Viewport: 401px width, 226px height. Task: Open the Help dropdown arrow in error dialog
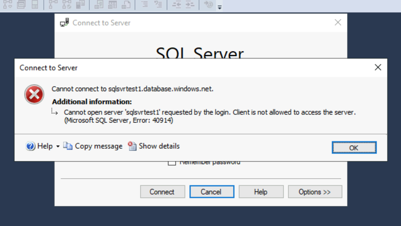pyautogui.click(x=58, y=146)
